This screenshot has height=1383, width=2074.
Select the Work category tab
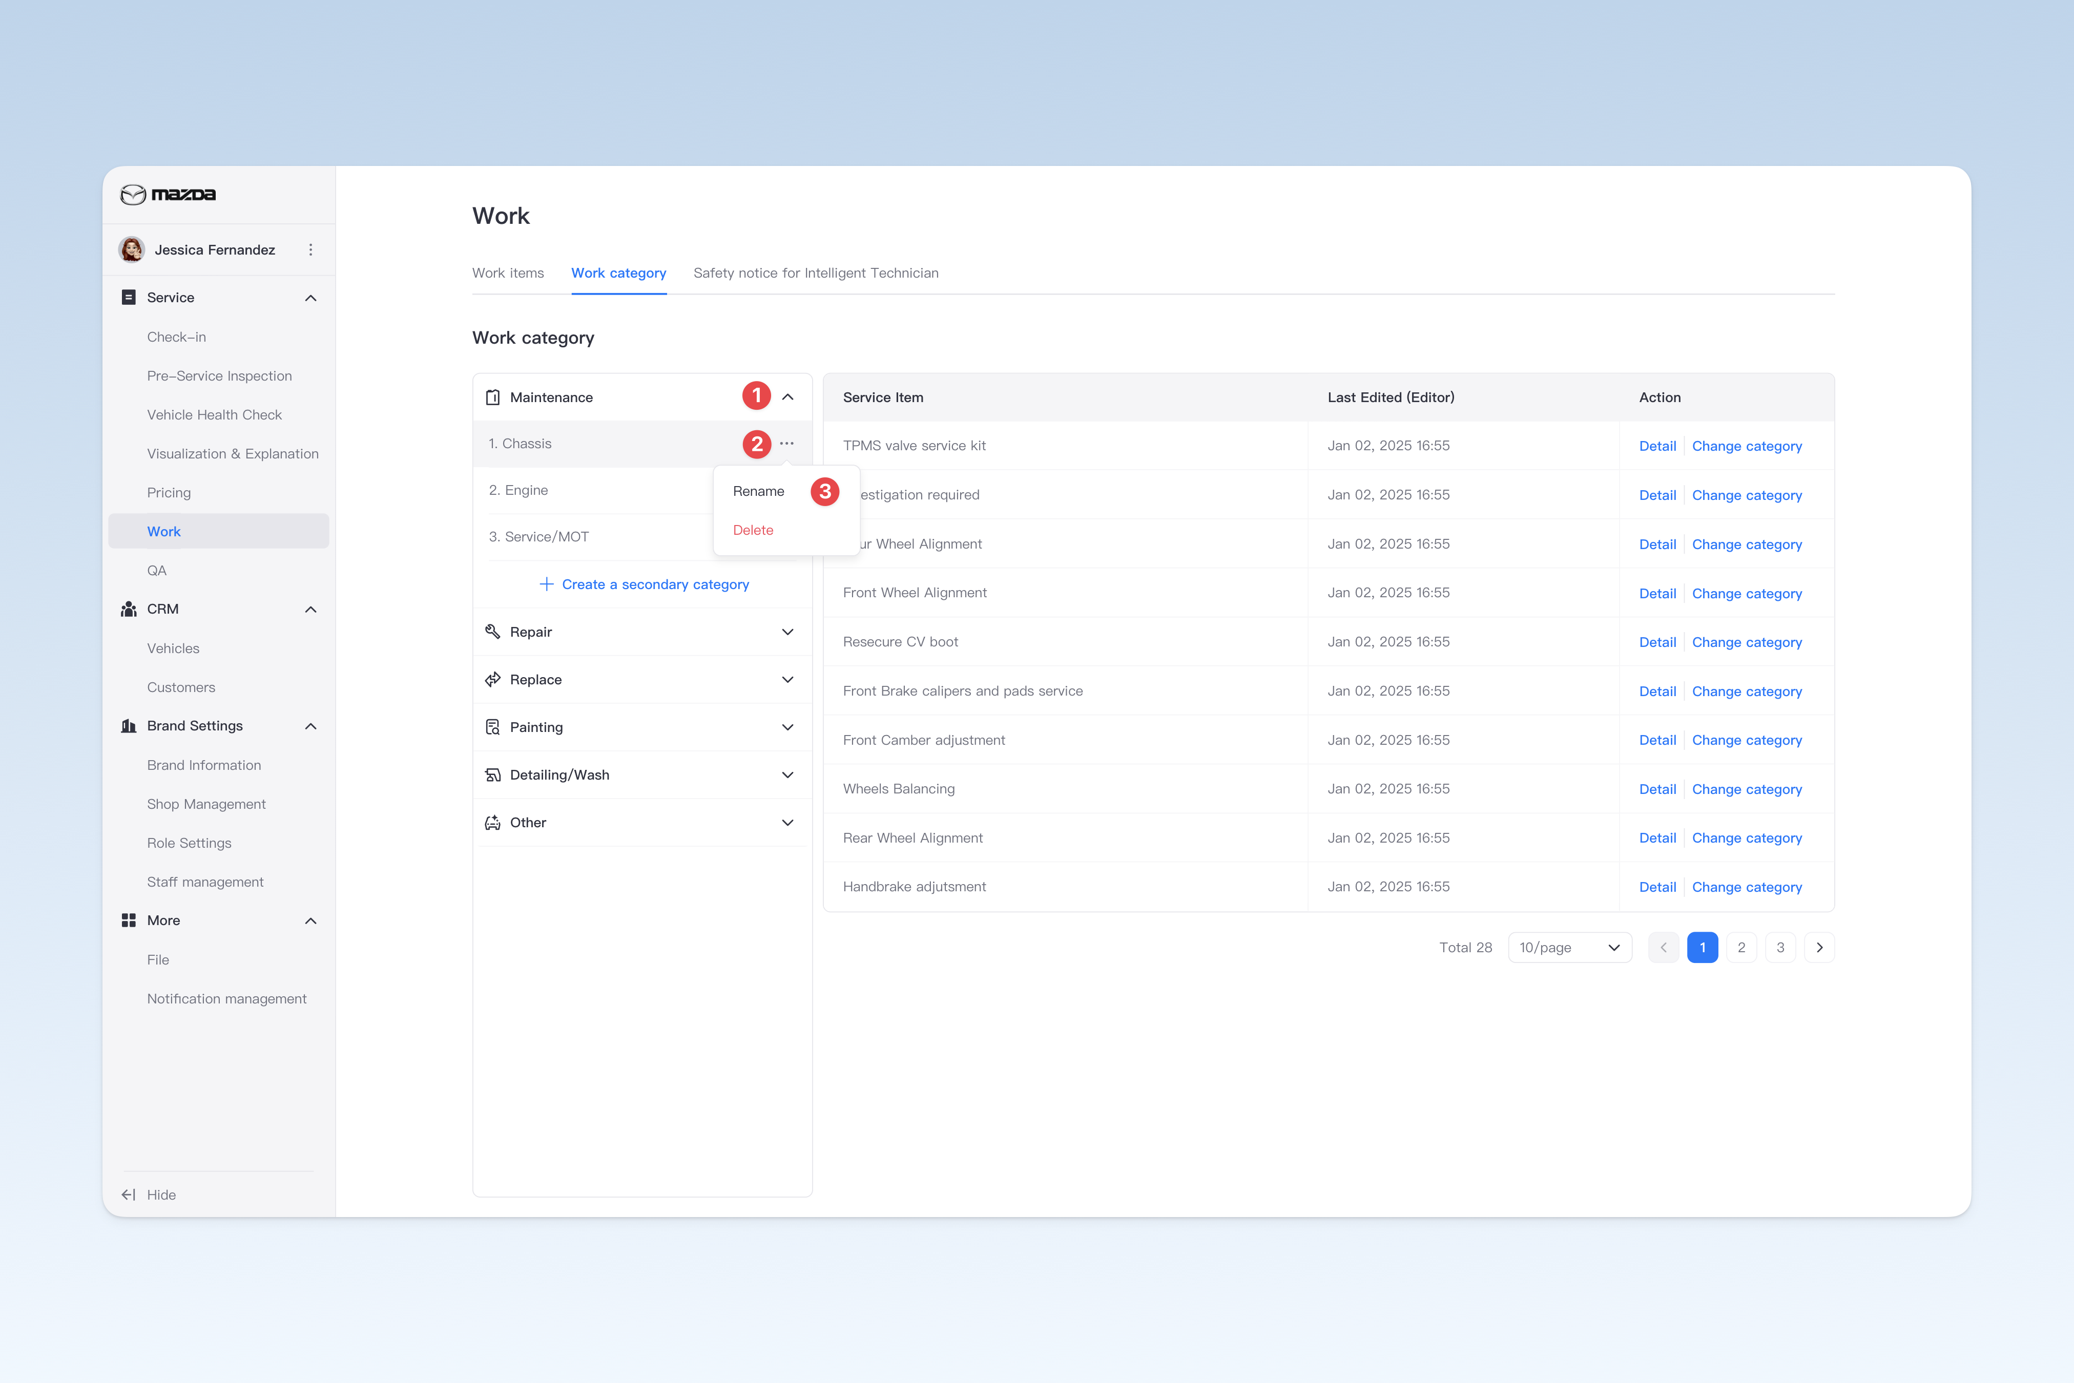click(x=618, y=273)
